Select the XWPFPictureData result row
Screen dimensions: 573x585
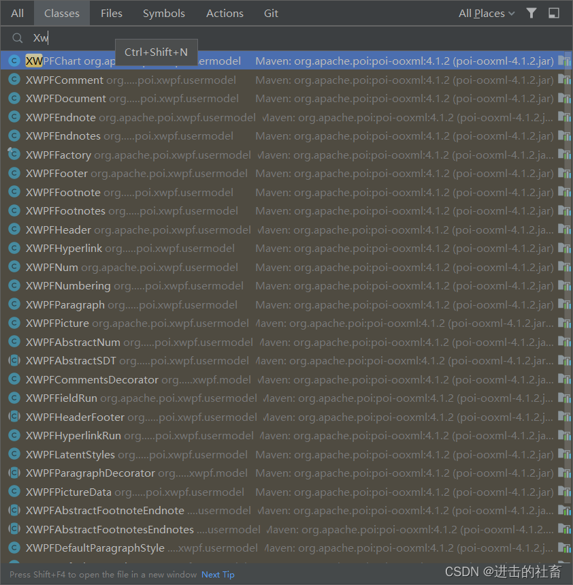286,492
